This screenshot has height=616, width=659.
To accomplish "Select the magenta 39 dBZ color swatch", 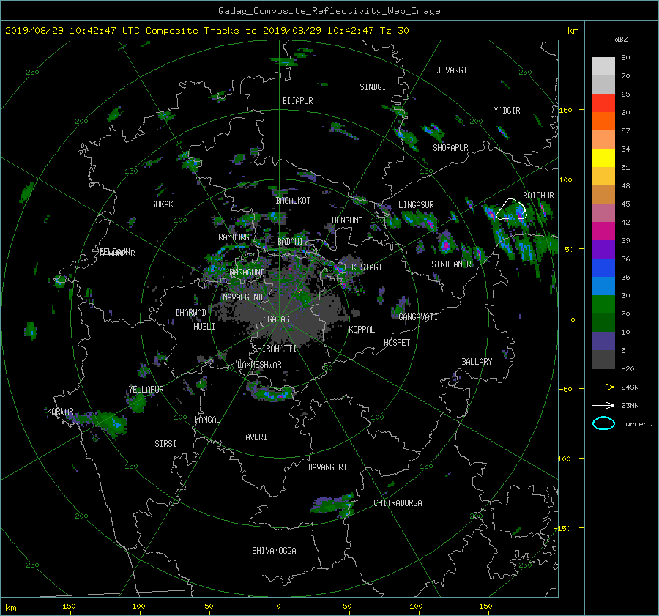I will (603, 231).
